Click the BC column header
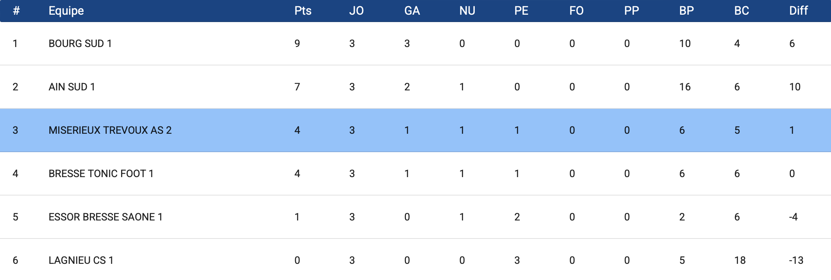Image resolution: width=831 pixels, height=280 pixels. [x=742, y=11]
